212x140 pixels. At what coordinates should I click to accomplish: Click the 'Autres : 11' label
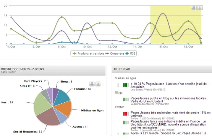tap(80, 127)
